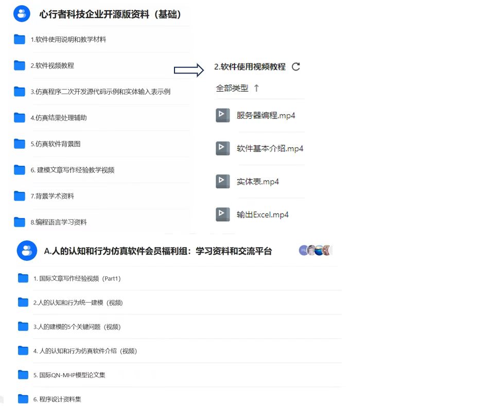Open folder 2.软件视频教程
The height and width of the screenshot is (406, 489).
tap(52, 65)
